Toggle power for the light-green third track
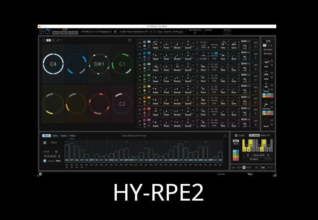Viewport: 318px width, 220px height. pos(144,64)
